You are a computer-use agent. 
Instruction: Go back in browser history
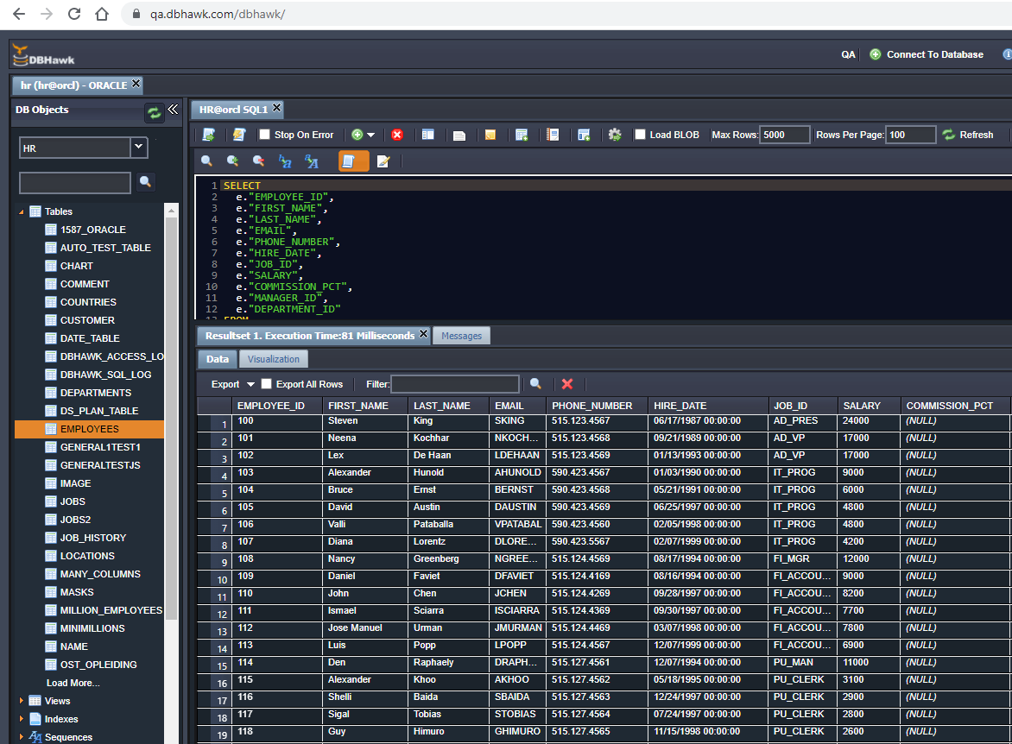(19, 14)
